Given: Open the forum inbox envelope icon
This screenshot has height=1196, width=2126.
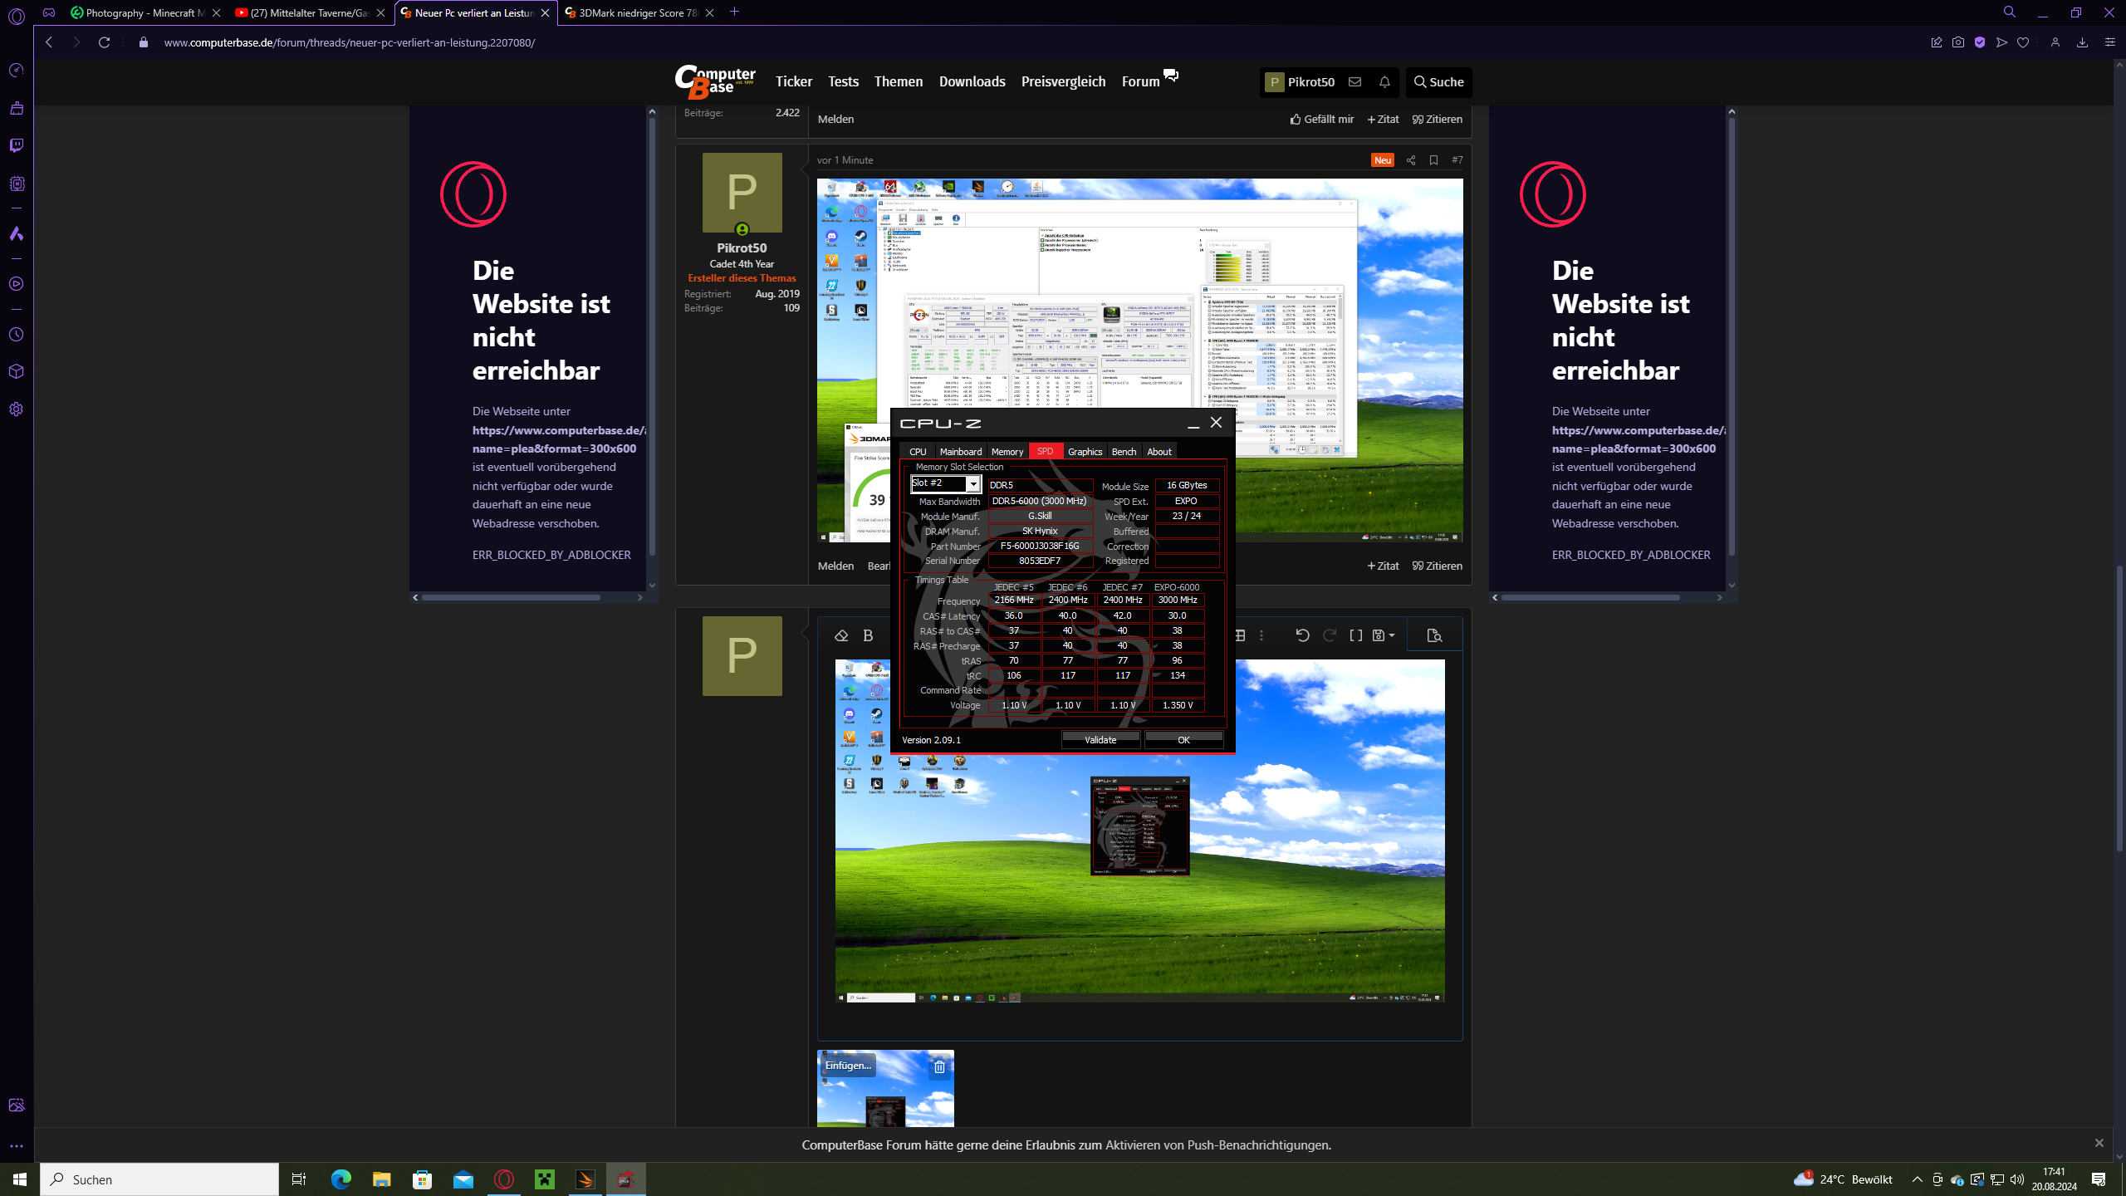Looking at the screenshot, I should pyautogui.click(x=1354, y=81).
